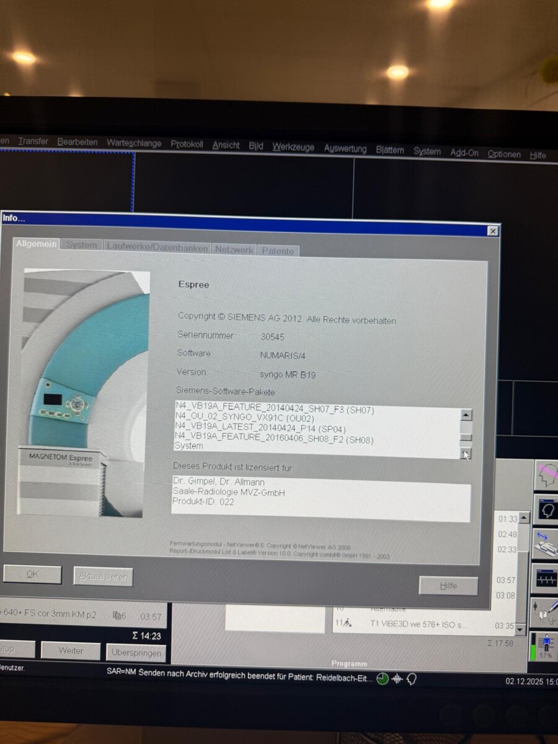
Task: Click the down arrow beneath the program step list
Action: [521, 630]
